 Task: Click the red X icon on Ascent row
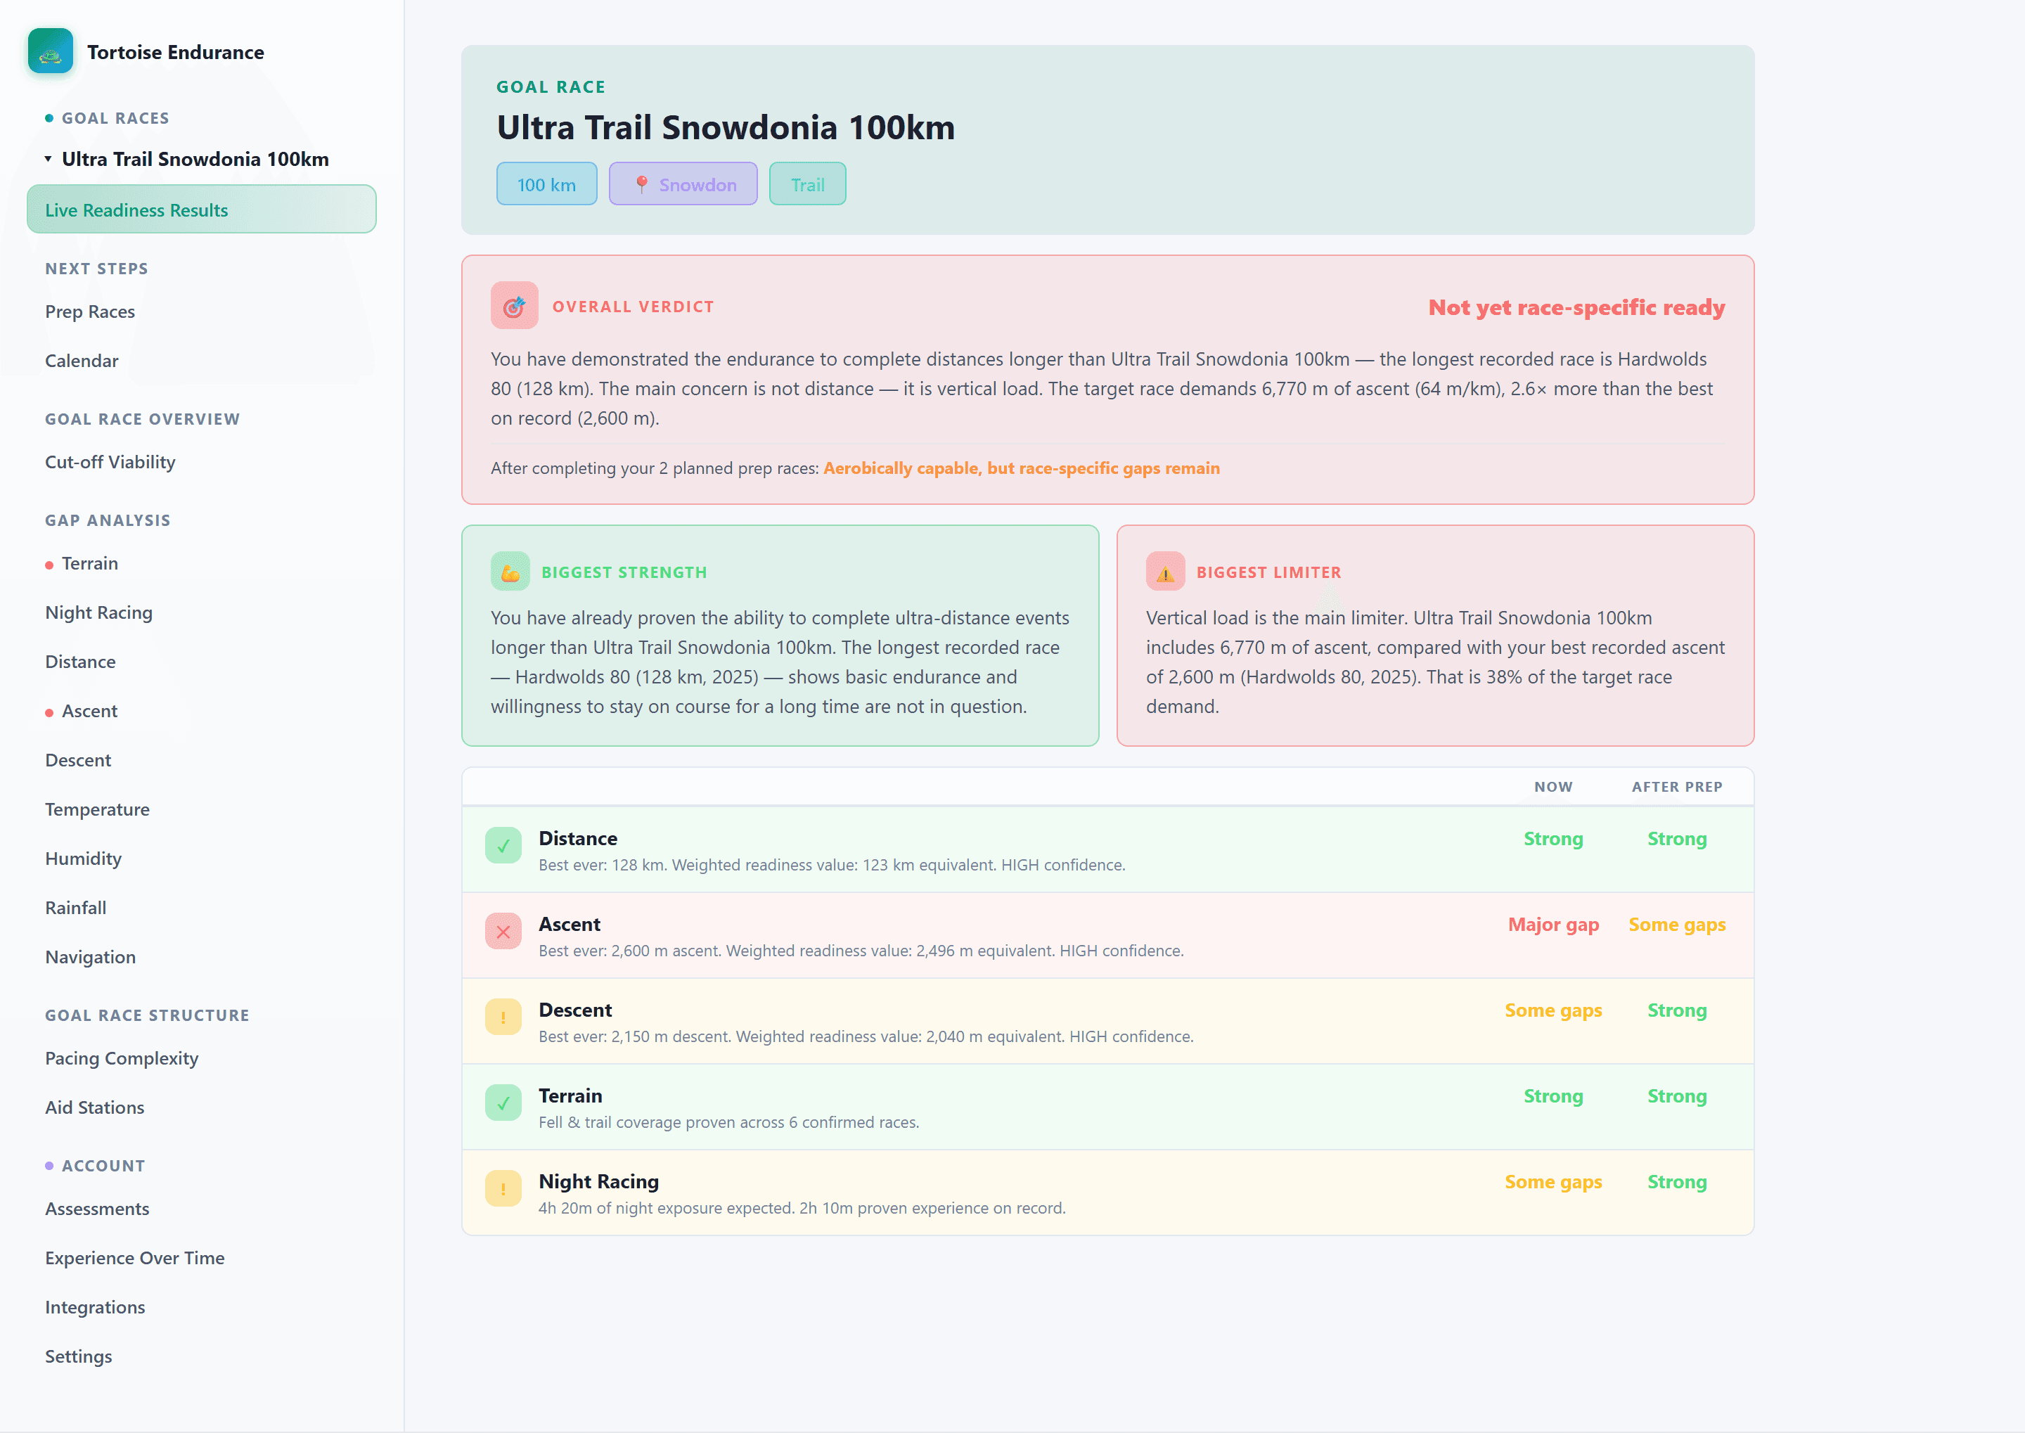[503, 931]
